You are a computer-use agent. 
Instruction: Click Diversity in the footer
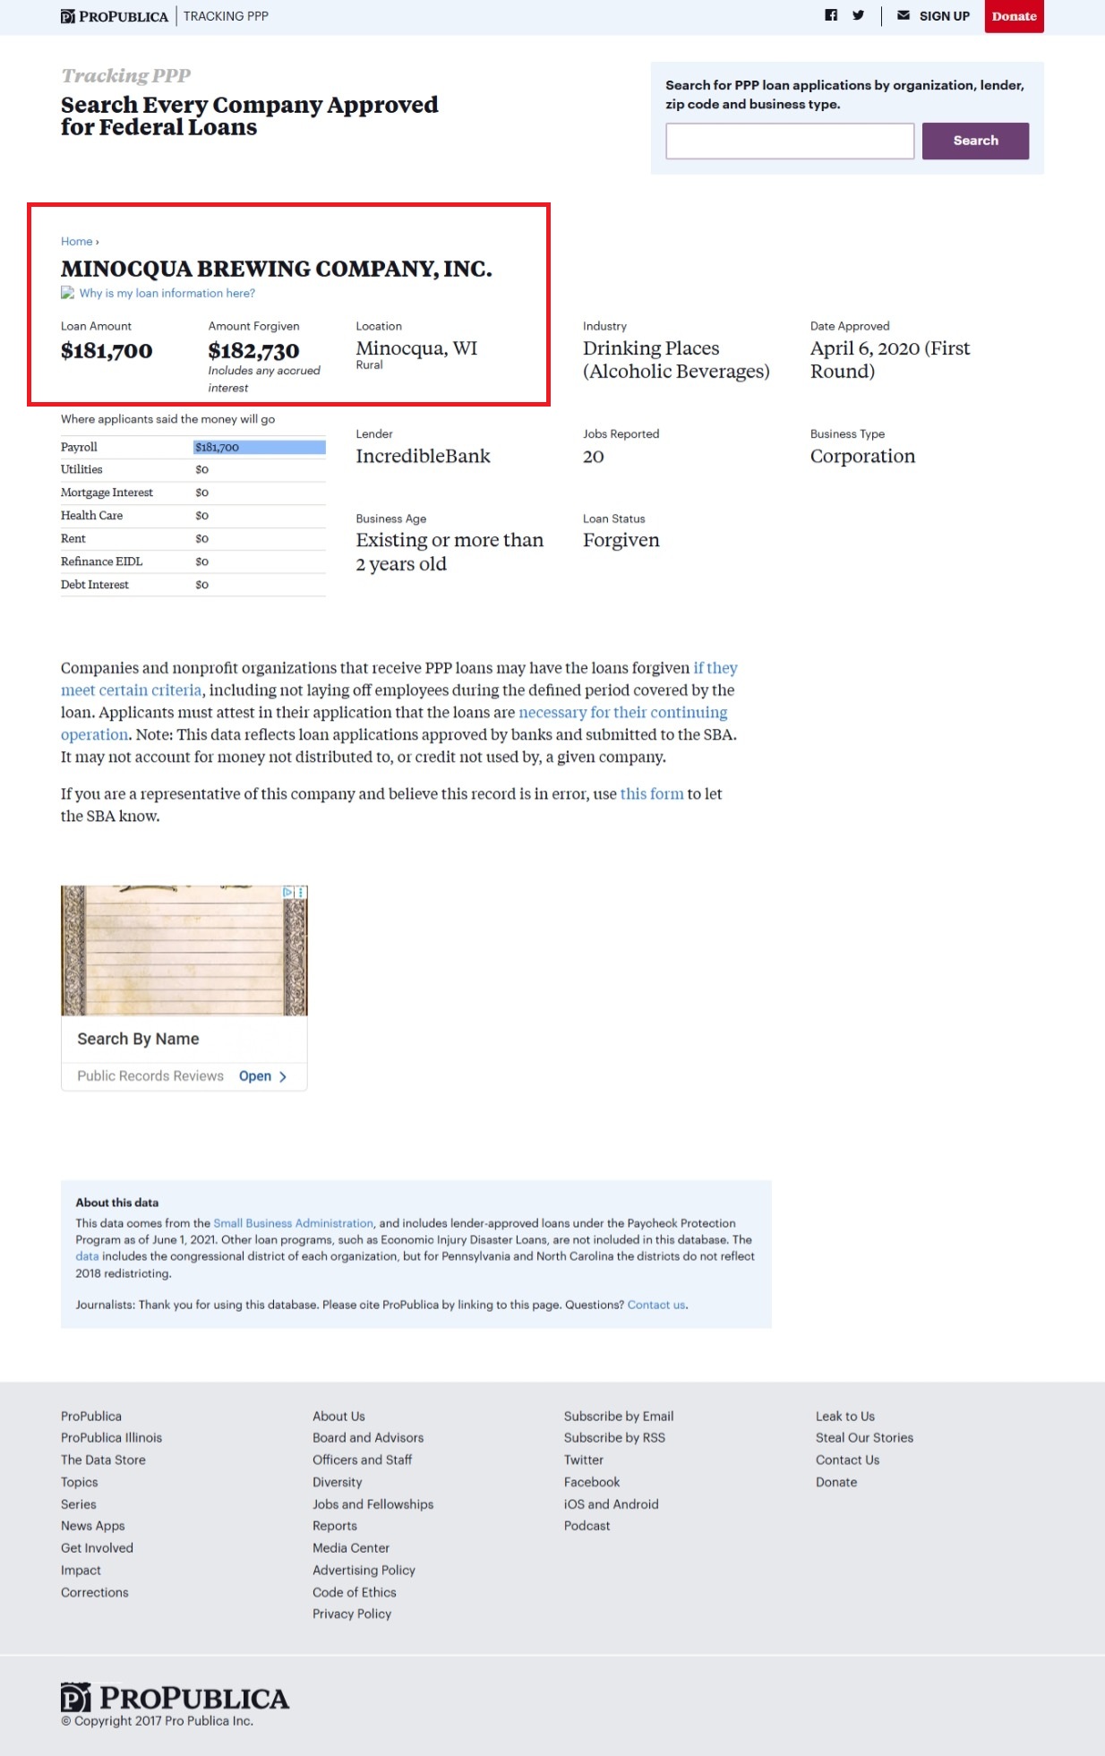(338, 1482)
